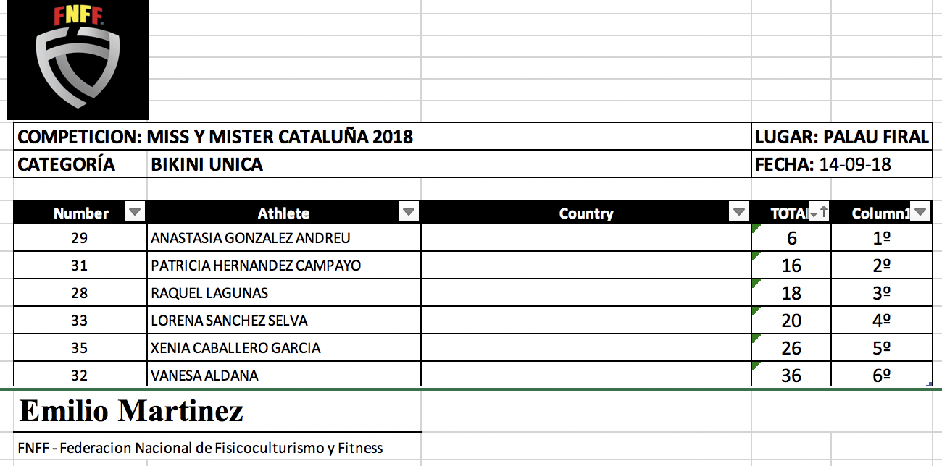Click the Patricia Hernandez Campayo cell
The image size is (942, 466).
click(256, 266)
